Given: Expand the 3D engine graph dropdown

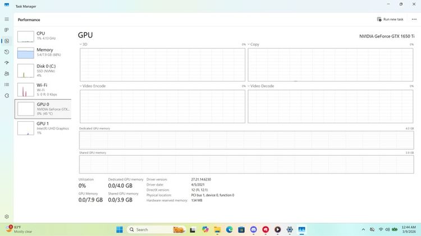Looking at the screenshot, I should click(x=80, y=44).
